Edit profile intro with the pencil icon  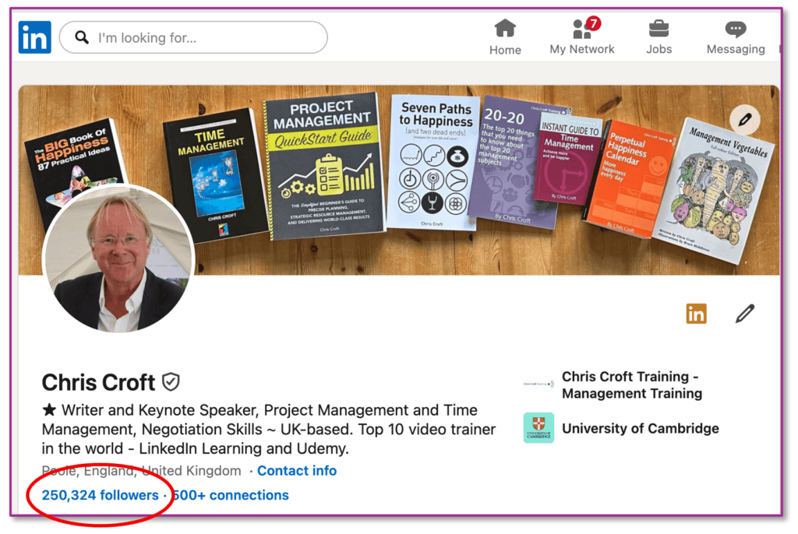click(x=744, y=313)
